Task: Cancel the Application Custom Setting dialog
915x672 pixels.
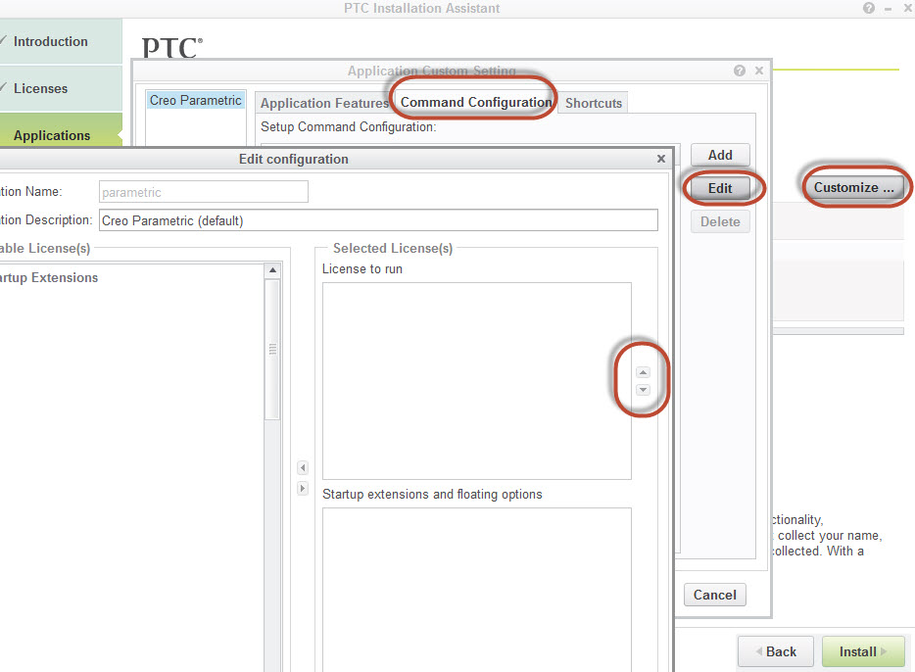Action: tap(715, 595)
